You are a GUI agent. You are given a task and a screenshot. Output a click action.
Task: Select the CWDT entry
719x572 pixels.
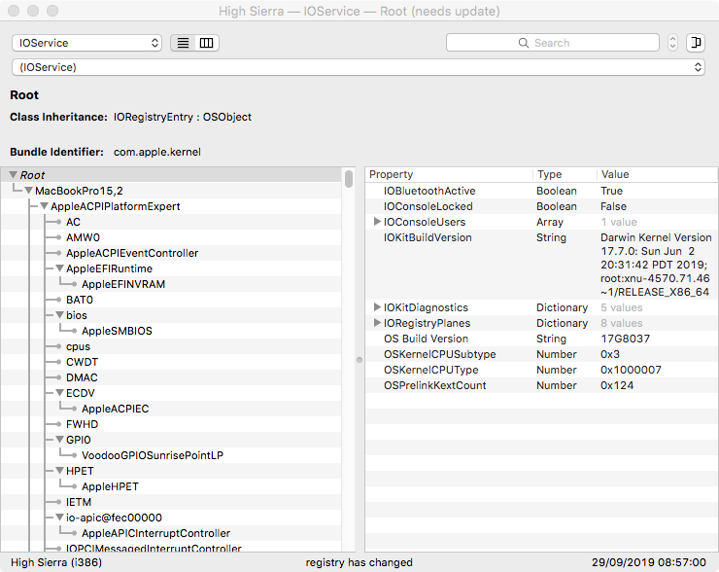(82, 362)
